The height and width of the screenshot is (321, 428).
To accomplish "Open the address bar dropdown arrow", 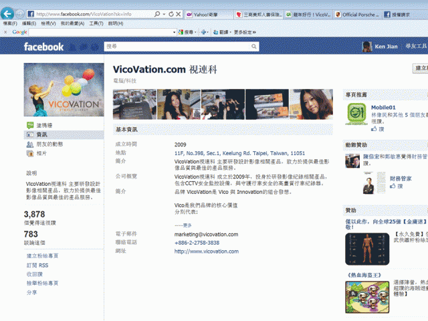I will [x=164, y=14].
